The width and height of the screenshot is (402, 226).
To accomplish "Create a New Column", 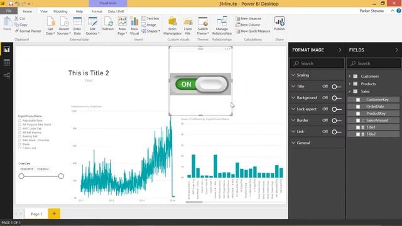I will 248,25.
